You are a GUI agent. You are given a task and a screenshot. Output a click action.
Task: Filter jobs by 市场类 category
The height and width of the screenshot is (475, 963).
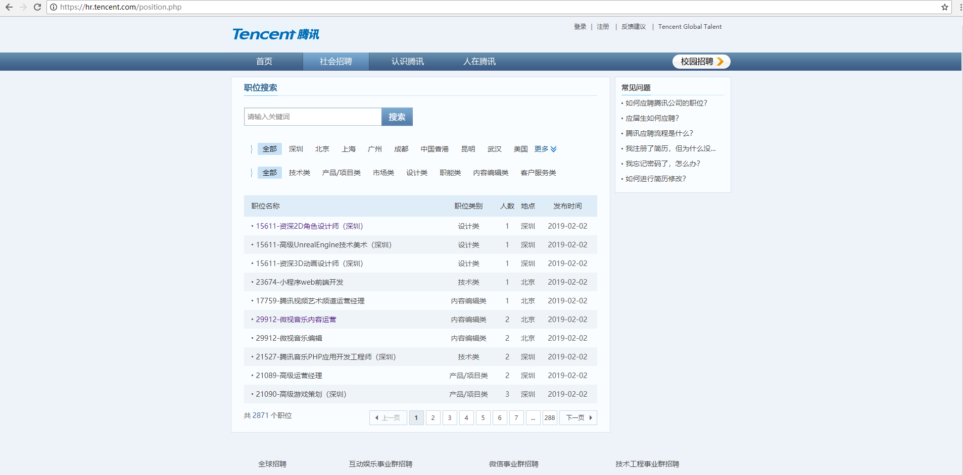383,173
